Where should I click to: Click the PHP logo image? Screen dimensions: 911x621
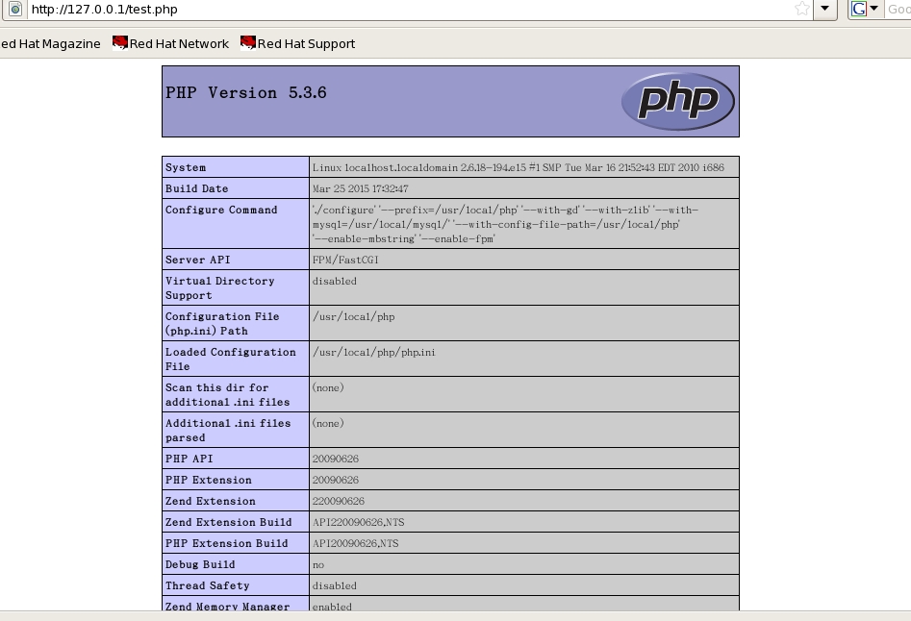pos(677,101)
